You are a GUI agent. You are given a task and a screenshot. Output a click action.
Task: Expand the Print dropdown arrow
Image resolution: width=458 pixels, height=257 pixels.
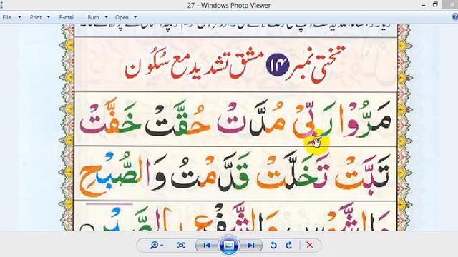pos(49,17)
